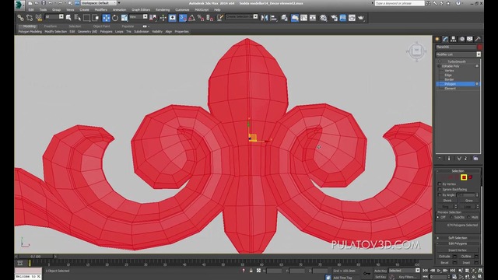Image resolution: width=498 pixels, height=280 pixels.
Task: Click the Extrude button
Action: [444, 257]
